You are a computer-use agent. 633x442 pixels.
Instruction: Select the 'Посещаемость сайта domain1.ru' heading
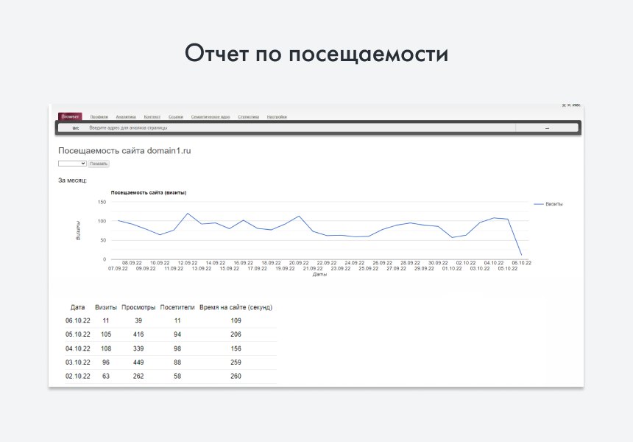pos(124,151)
